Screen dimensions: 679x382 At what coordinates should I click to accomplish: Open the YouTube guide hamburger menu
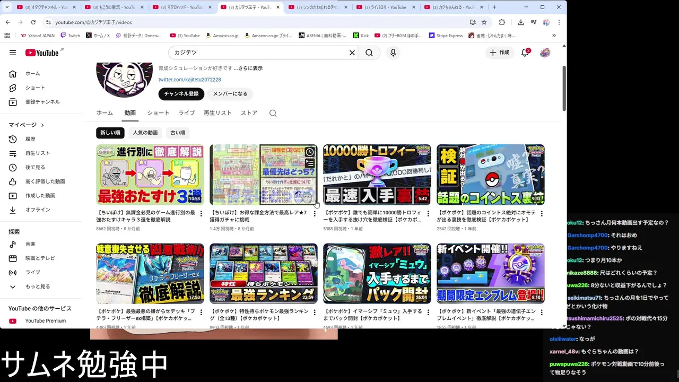pyautogui.click(x=13, y=53)
